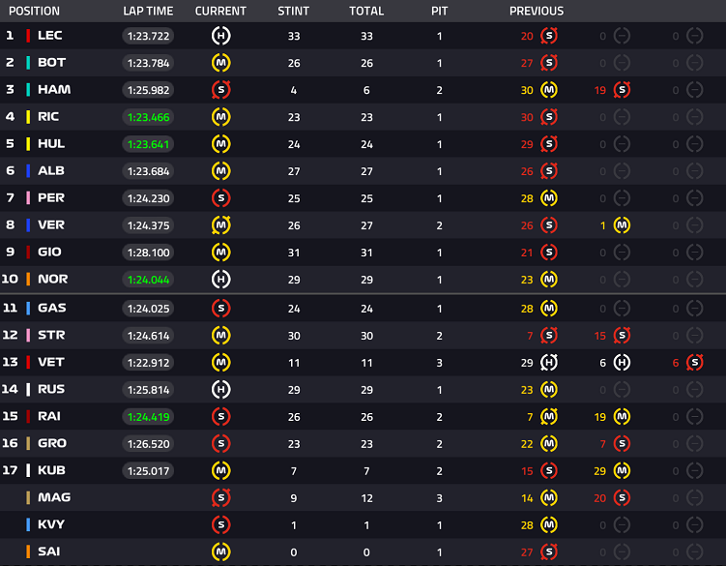Select the LAP TIME column header

point(148,11)
